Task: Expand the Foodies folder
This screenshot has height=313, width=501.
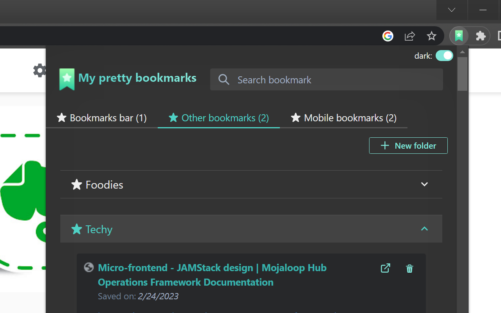Action: pos(424,184)
